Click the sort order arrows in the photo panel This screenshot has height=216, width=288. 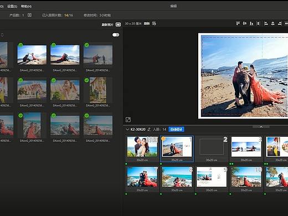click(x=2, y=35)
